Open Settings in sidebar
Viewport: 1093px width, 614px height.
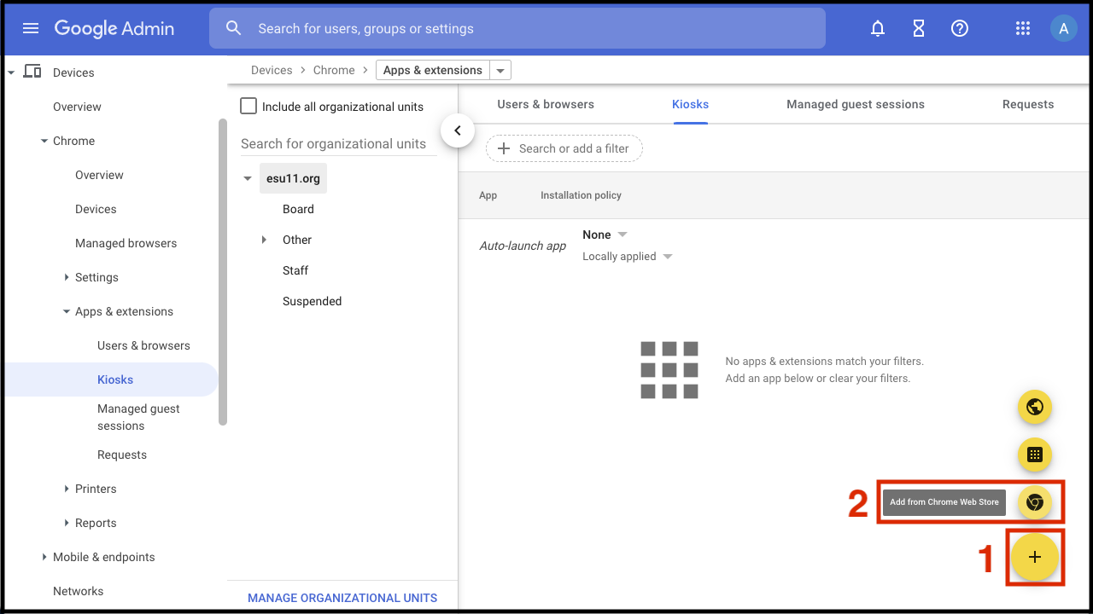tap(96, 277)
